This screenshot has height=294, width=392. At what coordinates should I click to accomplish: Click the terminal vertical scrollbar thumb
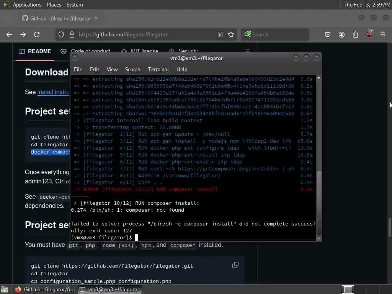319,203
